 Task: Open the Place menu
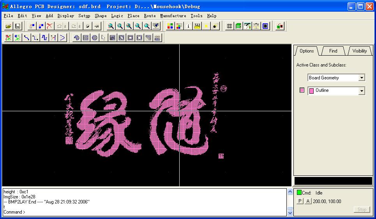133,16
